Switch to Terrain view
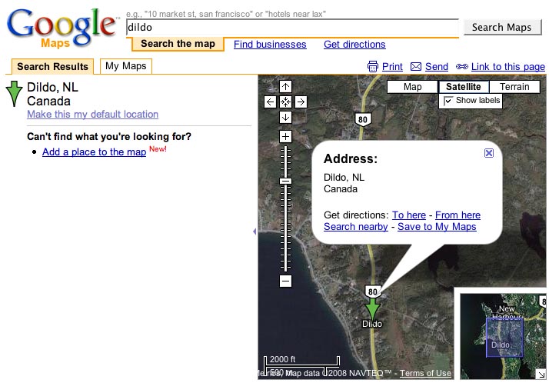549x383 pixels. (x=514, y=87)
